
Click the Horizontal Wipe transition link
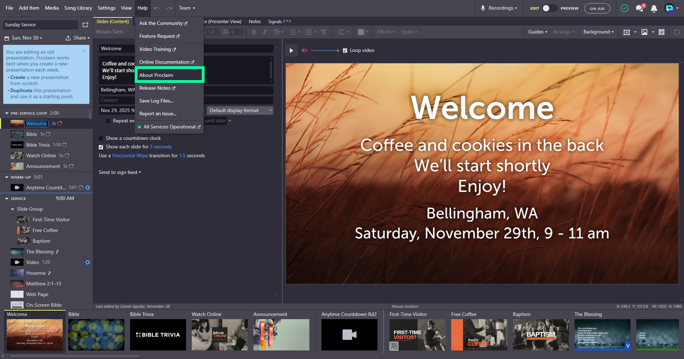[x=130, y=156]
